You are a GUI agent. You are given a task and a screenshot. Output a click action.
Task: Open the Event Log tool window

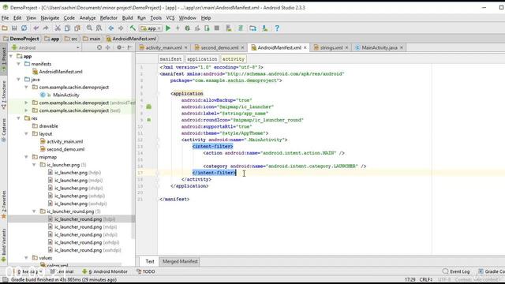[456, 271]
